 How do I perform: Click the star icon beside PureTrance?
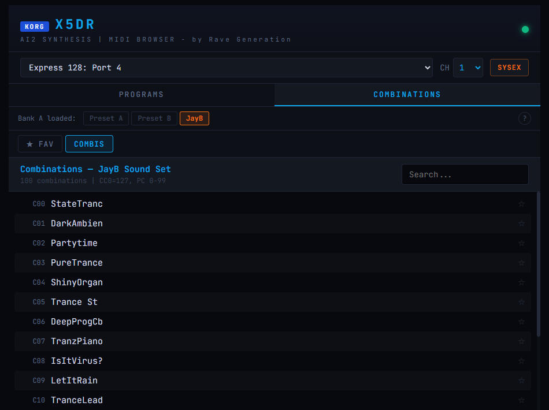(x=521, y=263)
